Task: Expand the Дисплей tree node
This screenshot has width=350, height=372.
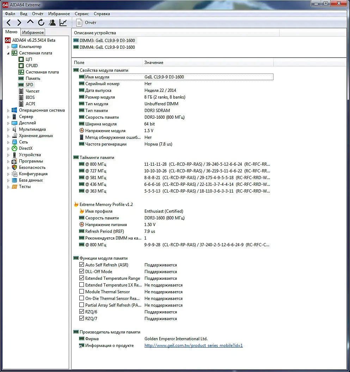Action: [x=8, y=123]
